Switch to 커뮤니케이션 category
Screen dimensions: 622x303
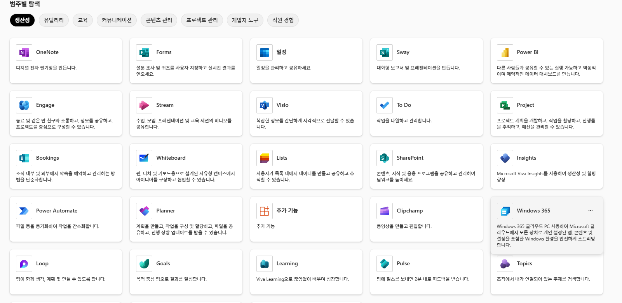[117, 20]
